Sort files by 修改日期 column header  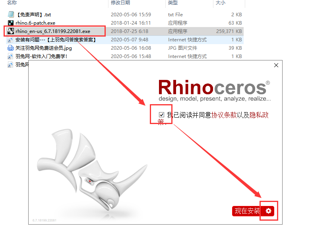pos(120,3)
